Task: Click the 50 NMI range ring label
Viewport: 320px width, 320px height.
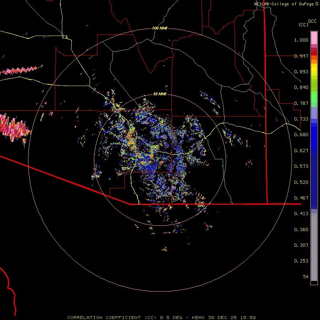Action: [x=160, y=94]
